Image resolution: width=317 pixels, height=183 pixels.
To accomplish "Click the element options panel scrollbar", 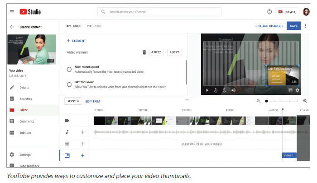I will pyautogui.click(x=186, y=72).
